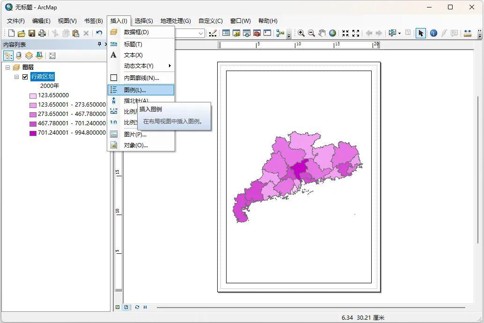Select the Zoom Out tool
Viewport: 484px width, 323px height.
(x=311, y=33)
